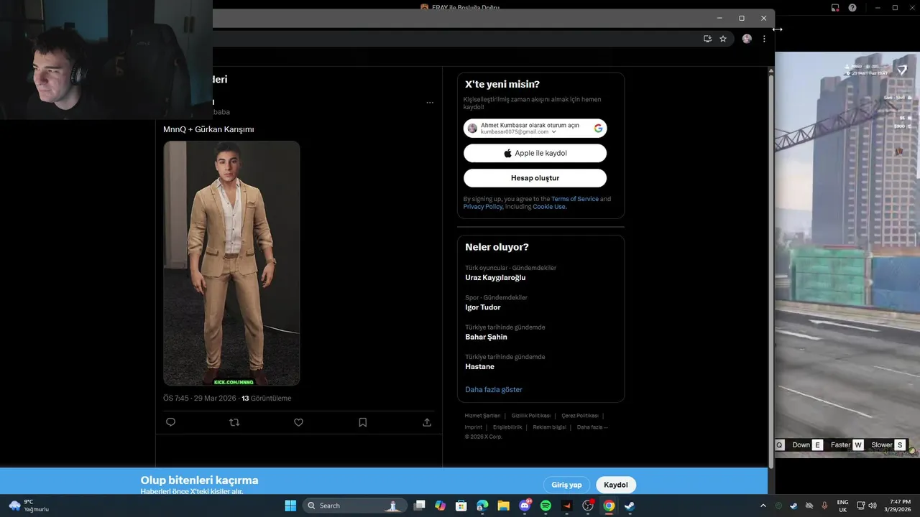The height and width of the screenshot is (517, 920).
Task: Open the Terms of Service link
Action: [x=575, y=199]
